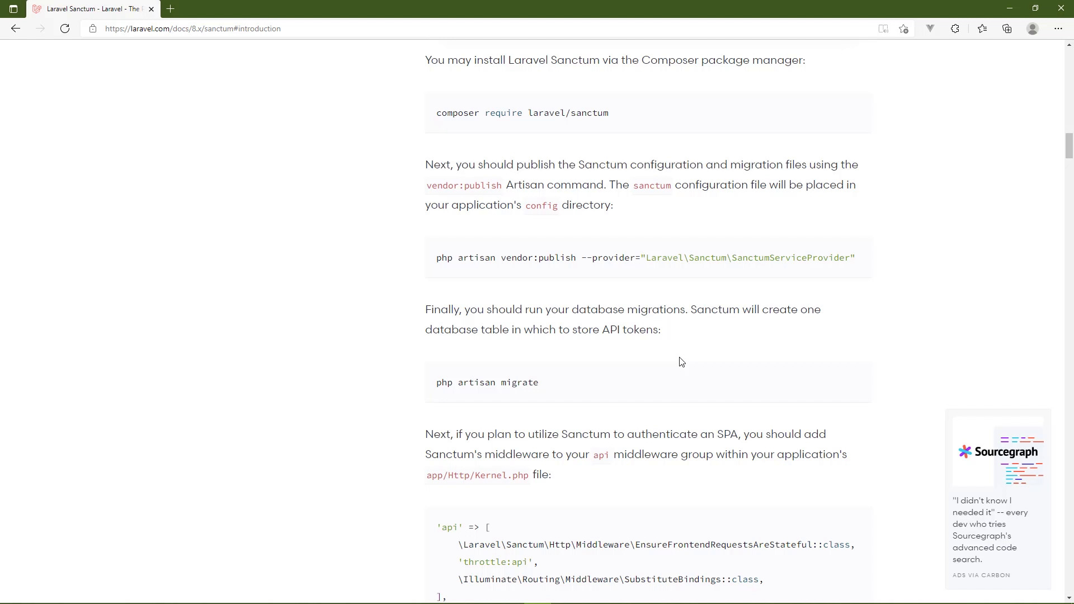
Task: Click 'composer require laravel/sanctum' code line
Action: coord(522,113)
